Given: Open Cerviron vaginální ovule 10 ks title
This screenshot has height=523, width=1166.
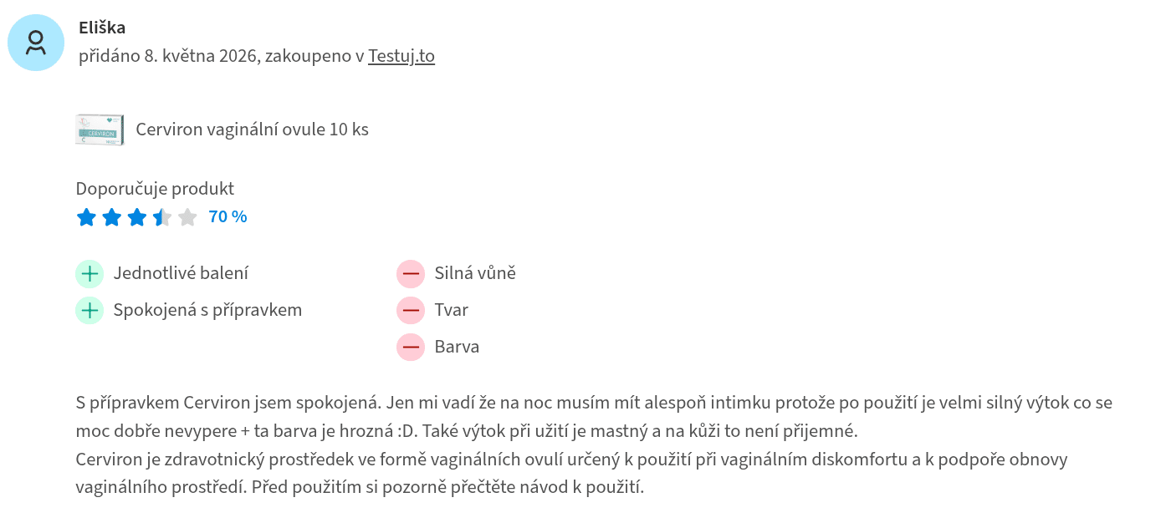Looking at the screenshot, I should [252, 129].
